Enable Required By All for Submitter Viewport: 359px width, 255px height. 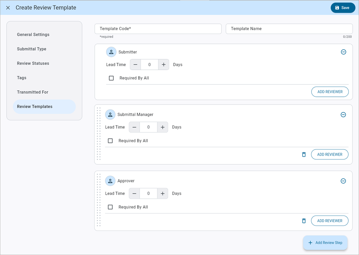[x=111, y=78]
